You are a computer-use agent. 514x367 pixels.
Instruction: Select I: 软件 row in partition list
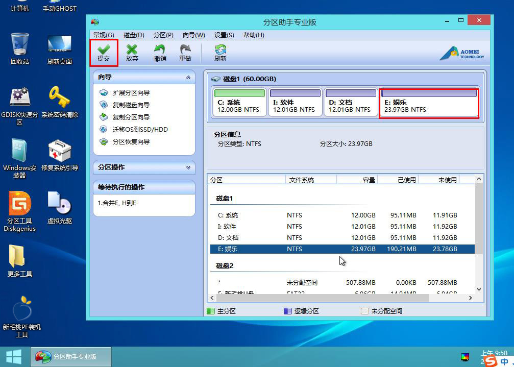click(x=342, y=227)
